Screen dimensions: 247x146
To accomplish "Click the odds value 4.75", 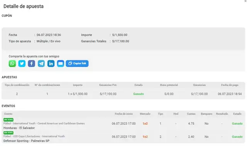I will pos(191,124).
